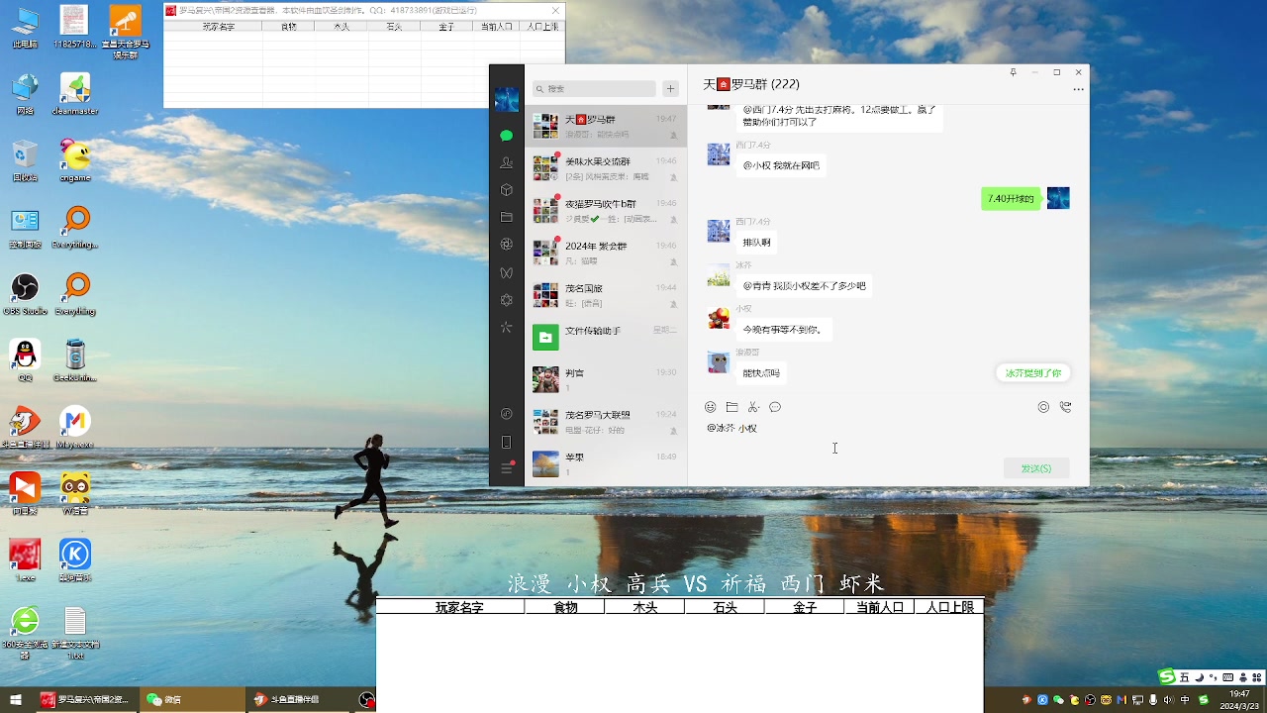Open the Top Stories hexagon icon in sidebar
Image resolution: width=1267 pixels, height=713 pixels.
pos(507,300)
